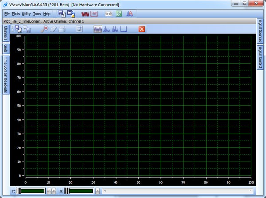Click the red X close plot icon
The image size is (266, 198).
pos(141,29)
